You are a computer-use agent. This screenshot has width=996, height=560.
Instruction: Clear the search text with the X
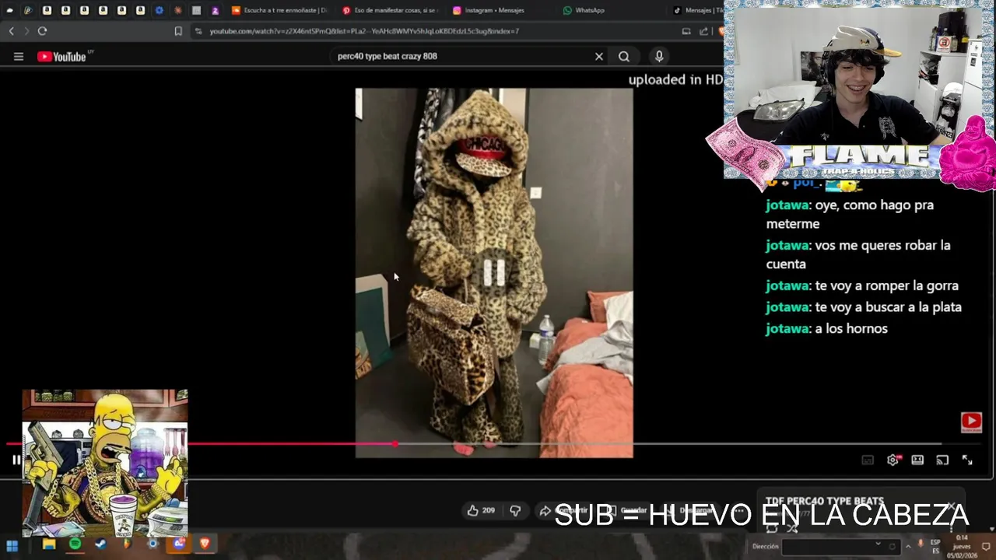click(x=599, y=56)
